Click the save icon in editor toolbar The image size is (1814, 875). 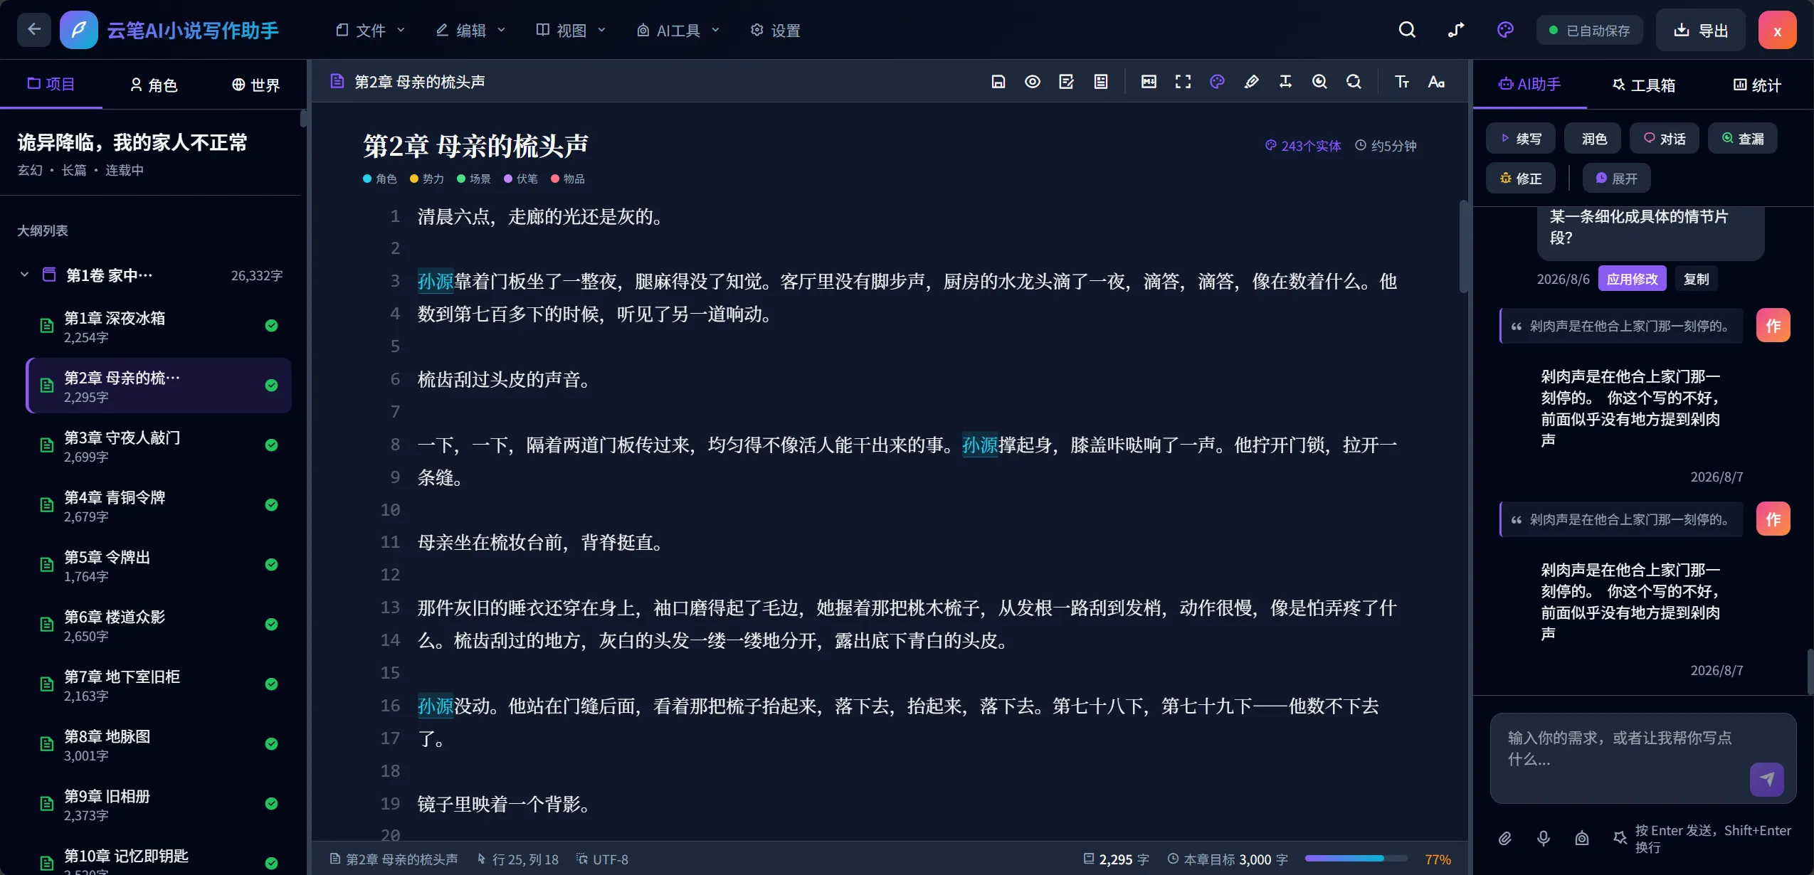998,82
